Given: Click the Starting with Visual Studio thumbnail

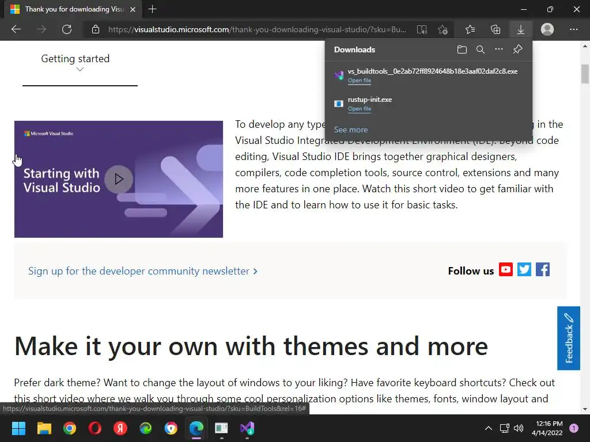Looking at the screenshot, I should [x=119, y=179].
